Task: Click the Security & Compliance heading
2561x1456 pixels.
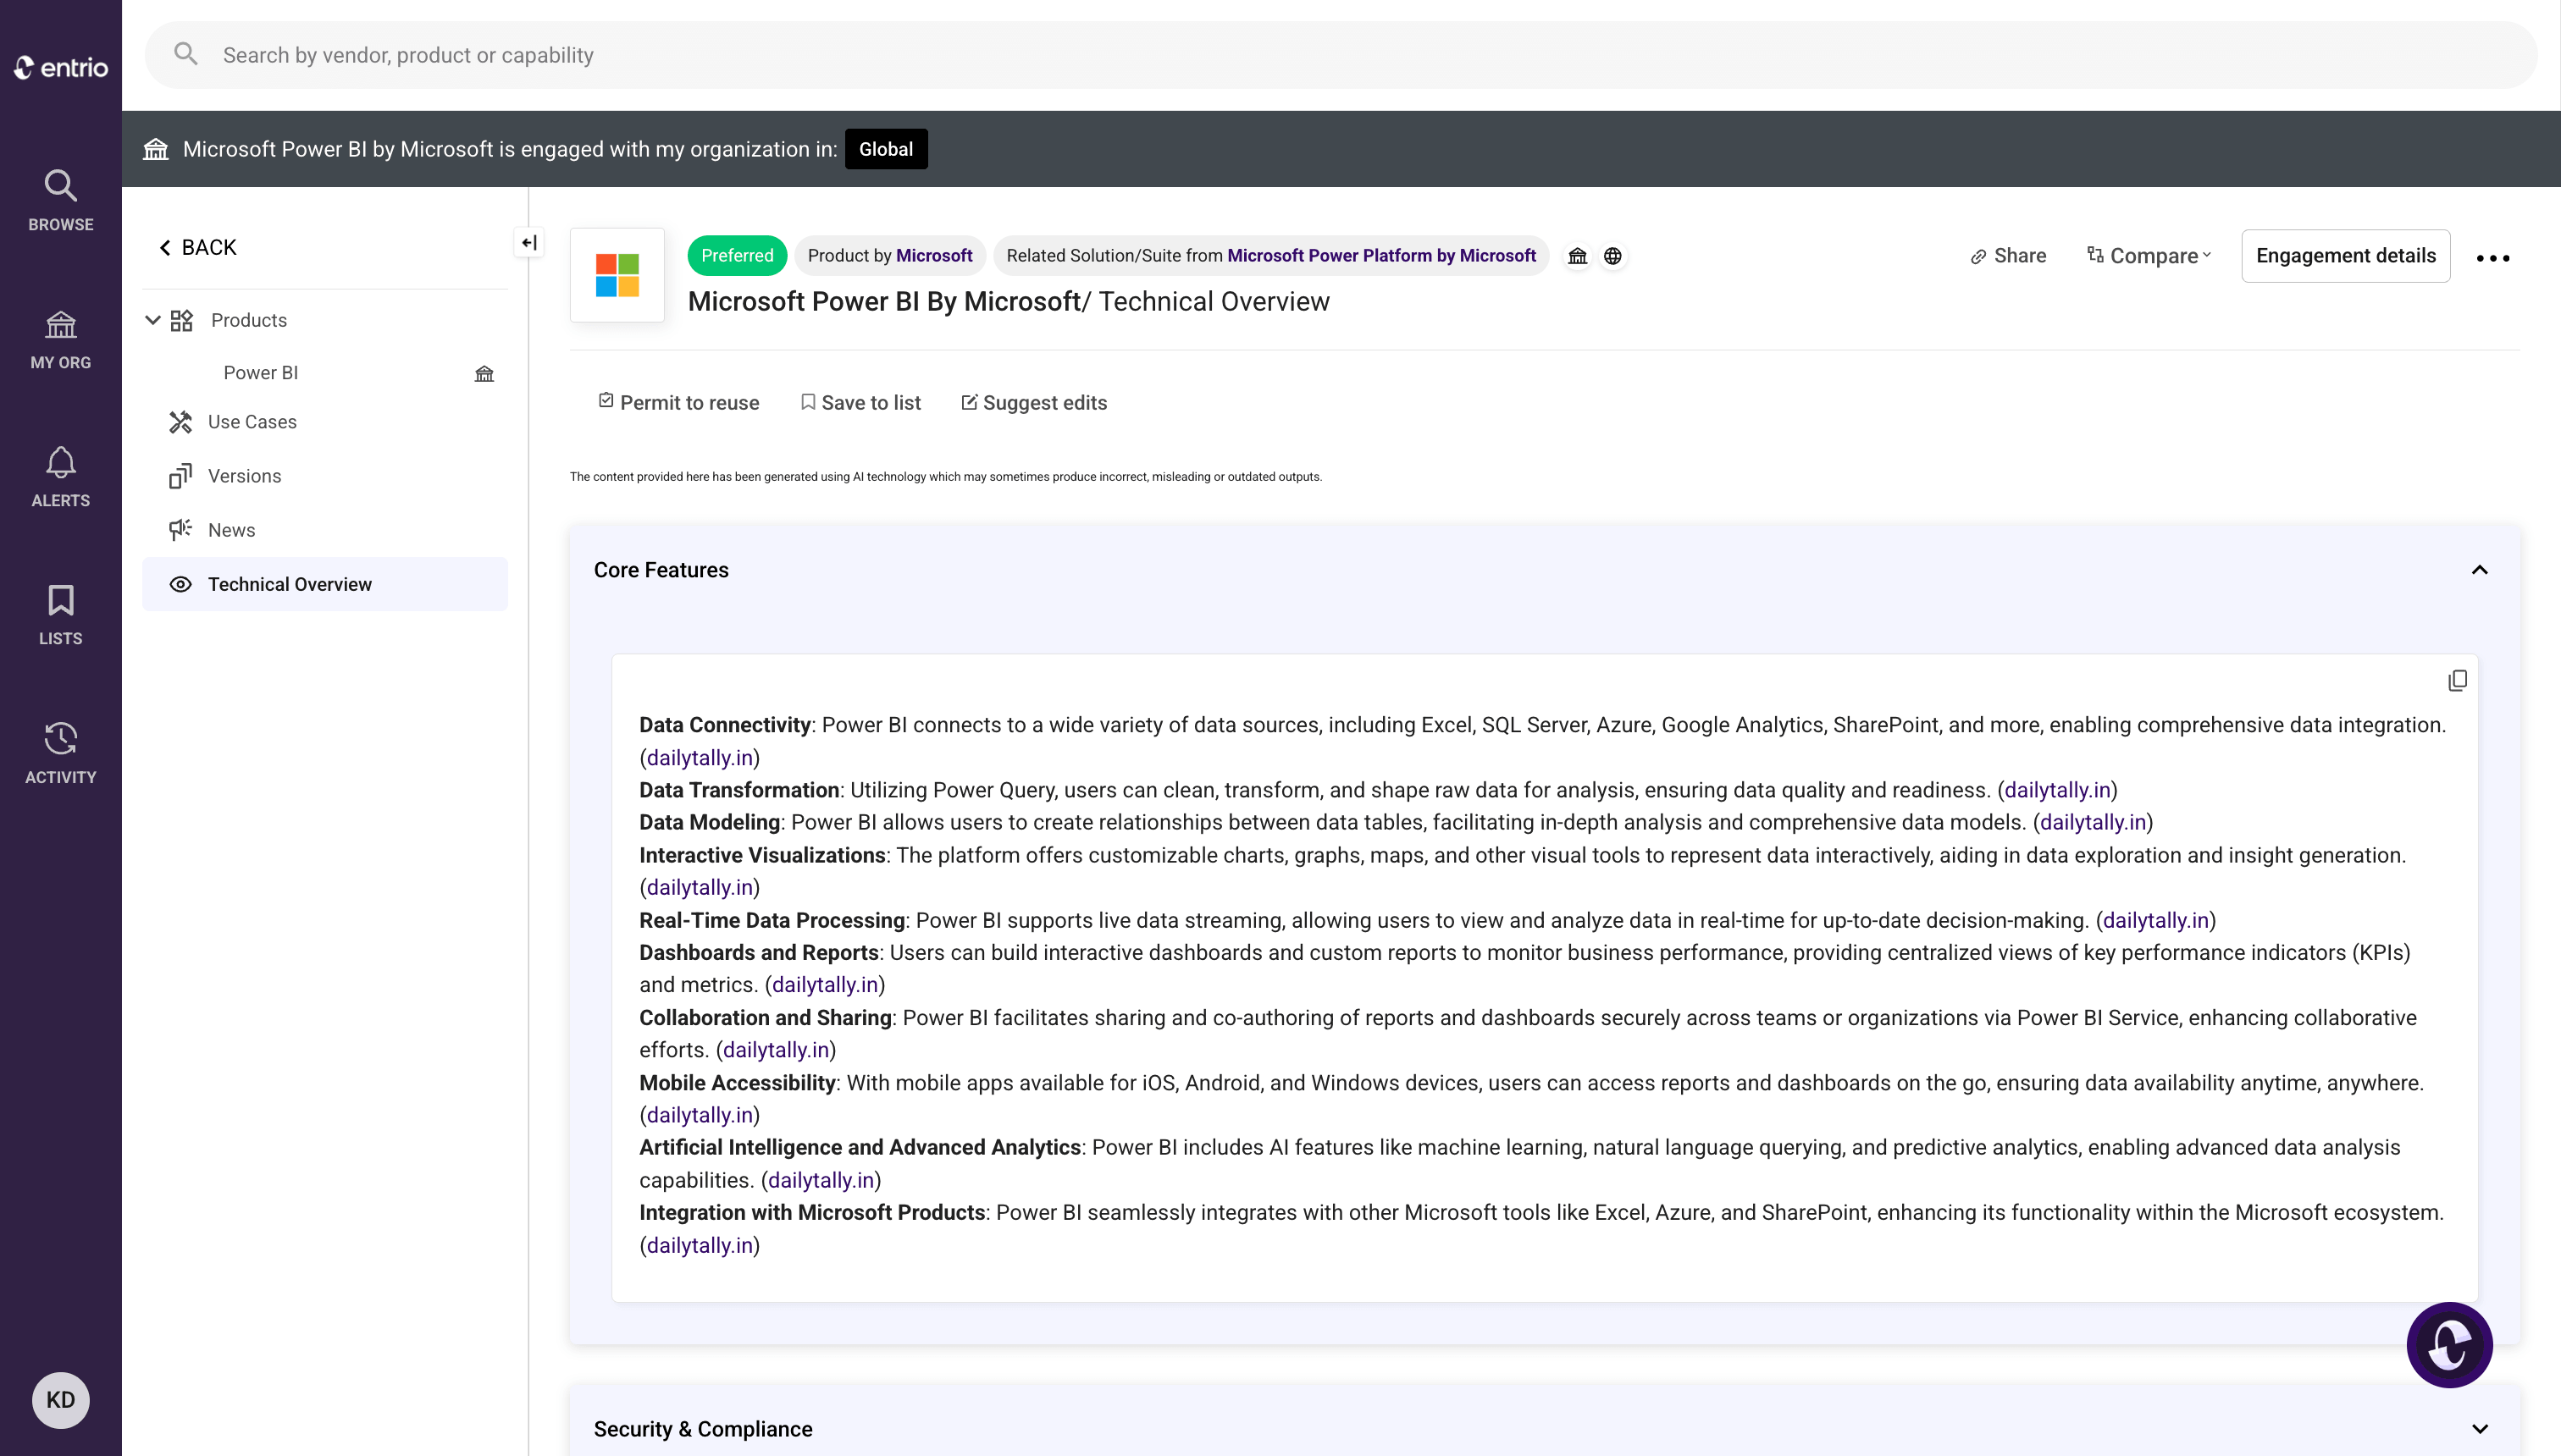Action: click(703, 1429)
